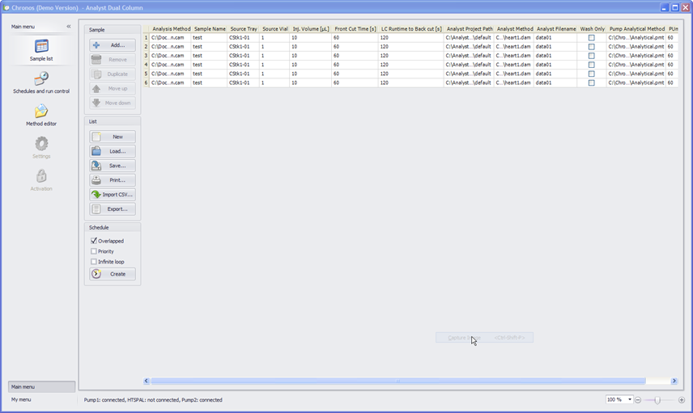Click the Analyst Filename column header
The height and width of the screenshot is (413, 693).
click(x=555, y=28)
